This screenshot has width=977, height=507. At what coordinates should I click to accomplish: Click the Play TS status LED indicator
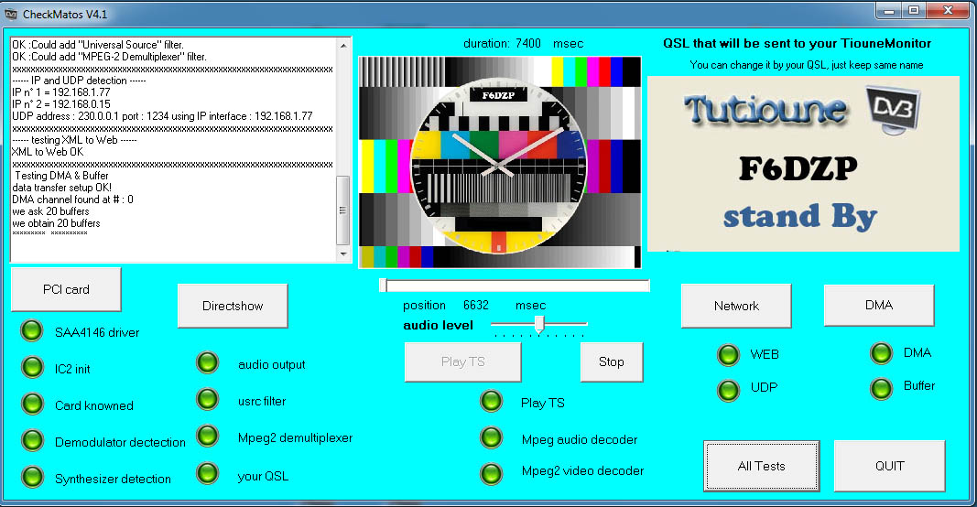tap(492, 402)
